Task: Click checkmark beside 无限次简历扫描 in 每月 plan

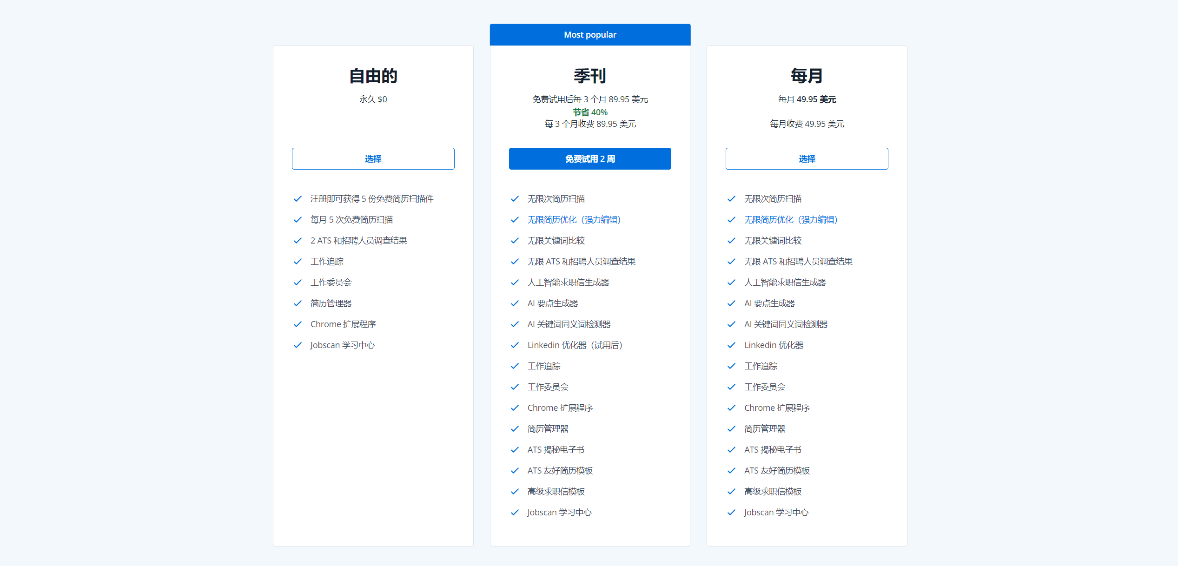Action: [731, 199]
